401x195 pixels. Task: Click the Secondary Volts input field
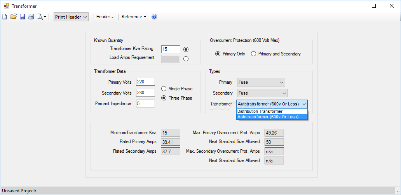coord(145,93)
